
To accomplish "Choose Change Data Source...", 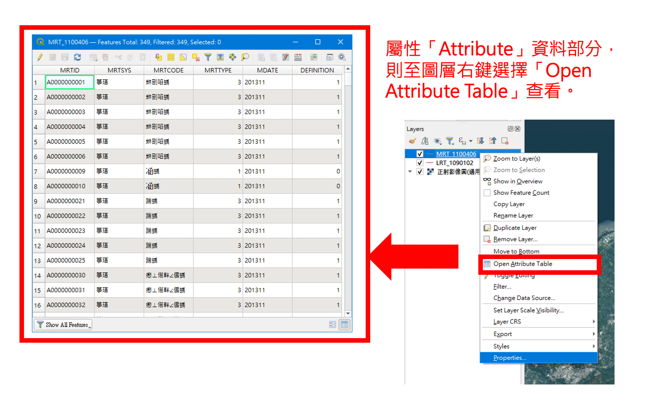I will 524,298.
